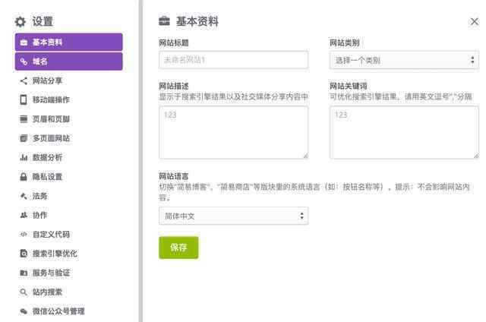486x322 pixels.
Task: Click the share icon beside 网站分享
Action: [x=24, y=81]
